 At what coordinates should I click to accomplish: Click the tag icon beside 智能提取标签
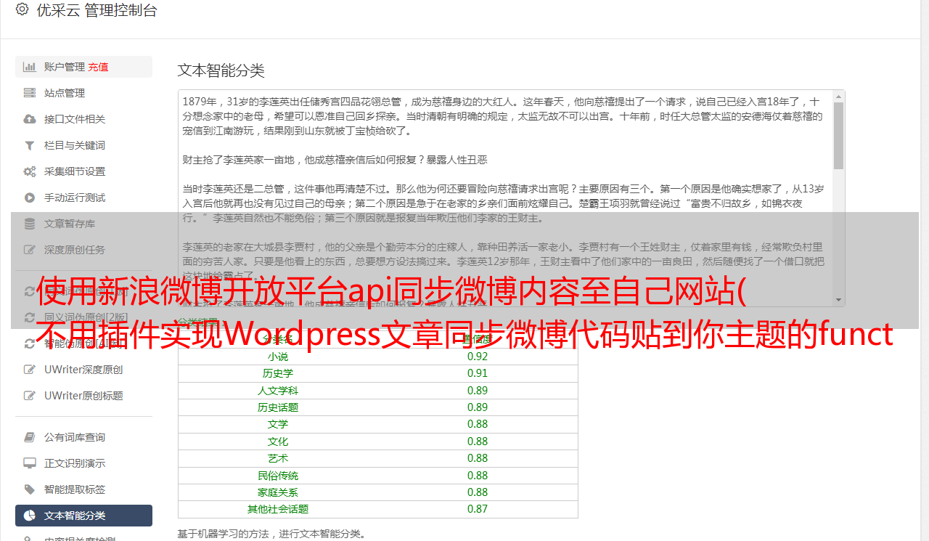pyautogui.click(x=30, y=489)
